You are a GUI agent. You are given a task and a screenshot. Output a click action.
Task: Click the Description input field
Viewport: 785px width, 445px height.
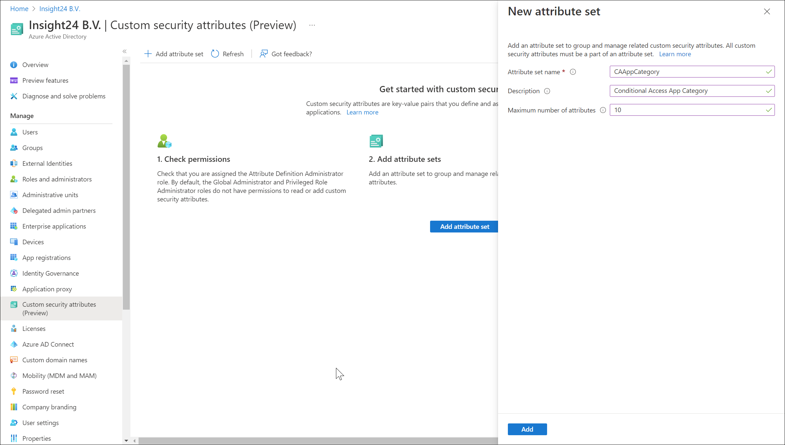point(692,91)
